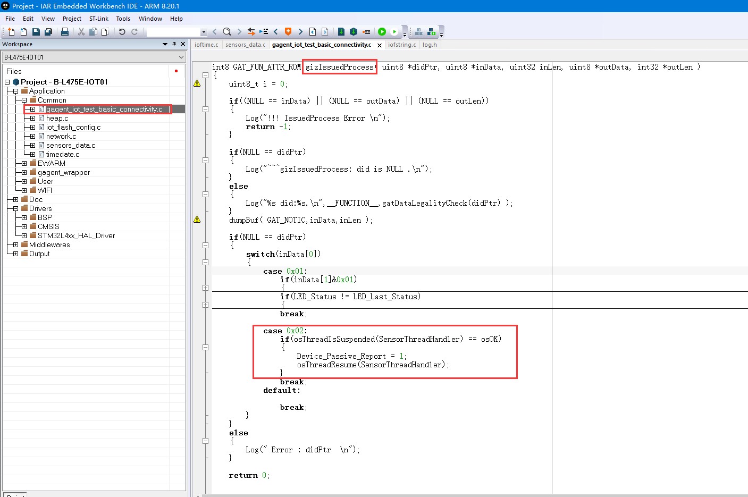Expand the Middlewares folder in tree
Screen dimensions: 748x497
[x=15, y=245]
